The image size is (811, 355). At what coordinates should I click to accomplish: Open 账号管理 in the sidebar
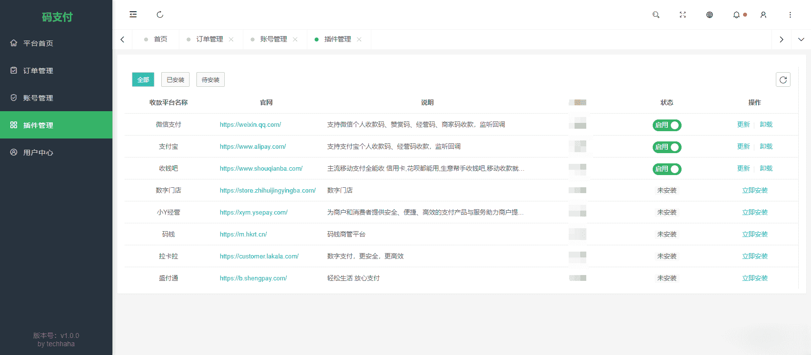(x=38, y=98)
